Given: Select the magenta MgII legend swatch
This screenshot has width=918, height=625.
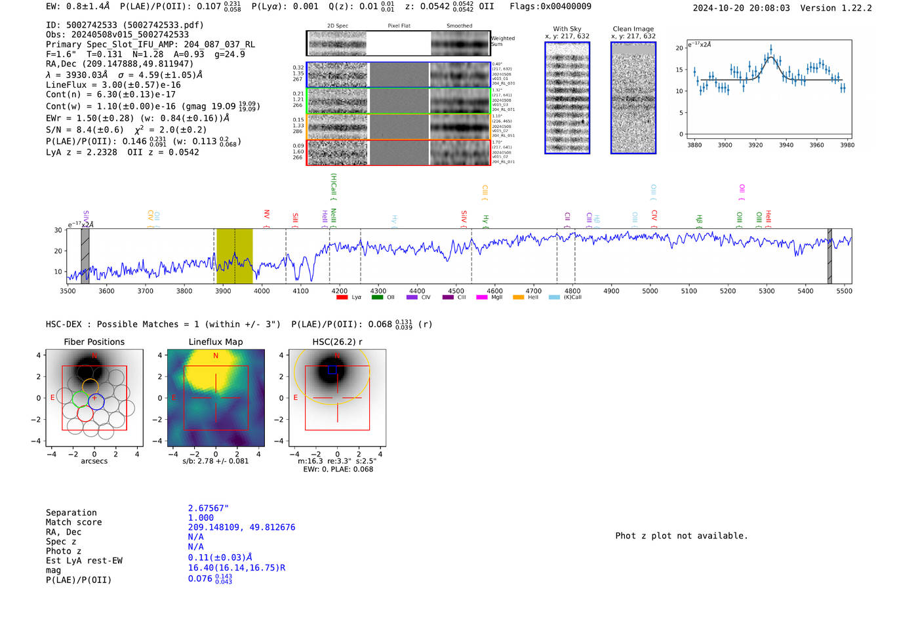Looking at the screenshot, I should [482, 298].
